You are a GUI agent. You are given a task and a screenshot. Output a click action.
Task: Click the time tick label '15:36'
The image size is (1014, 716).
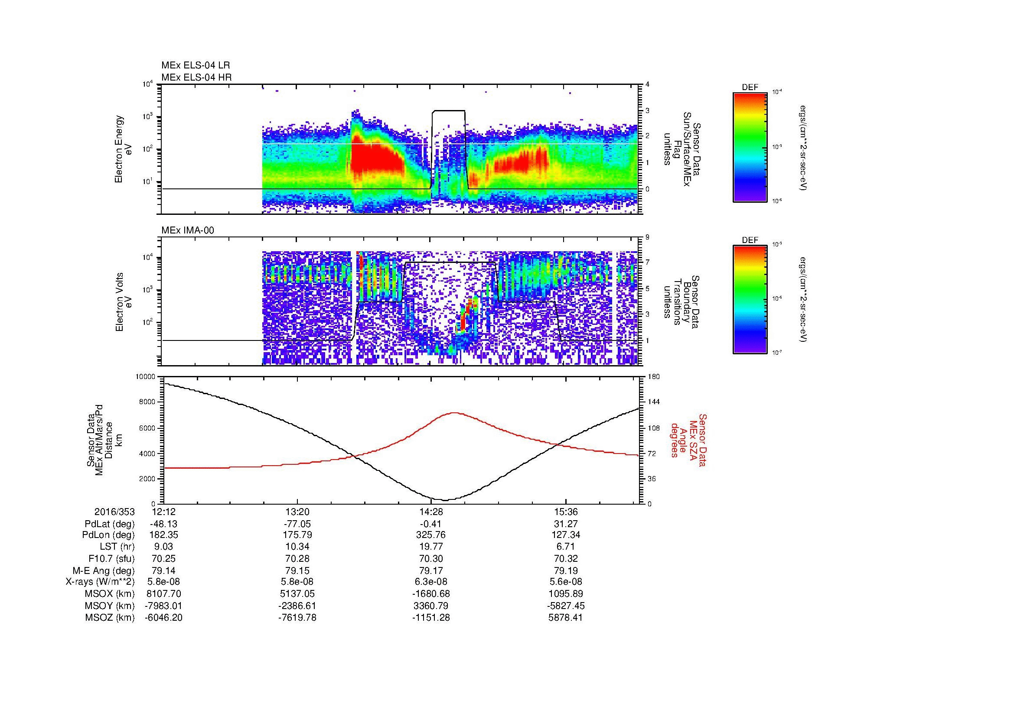pos(566,512)
